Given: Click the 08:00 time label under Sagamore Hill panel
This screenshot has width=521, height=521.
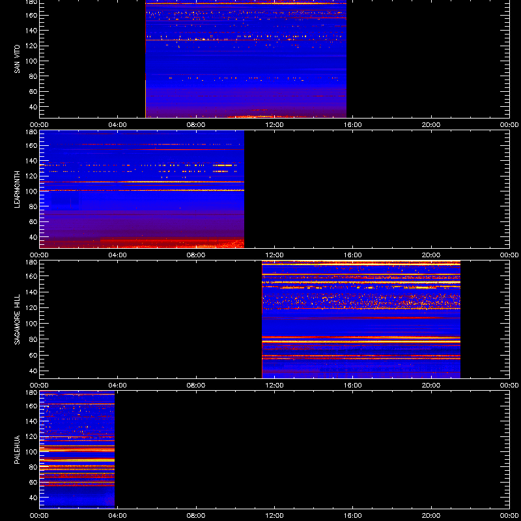Looking at the screenshot, I should click(x=196, y=386).
